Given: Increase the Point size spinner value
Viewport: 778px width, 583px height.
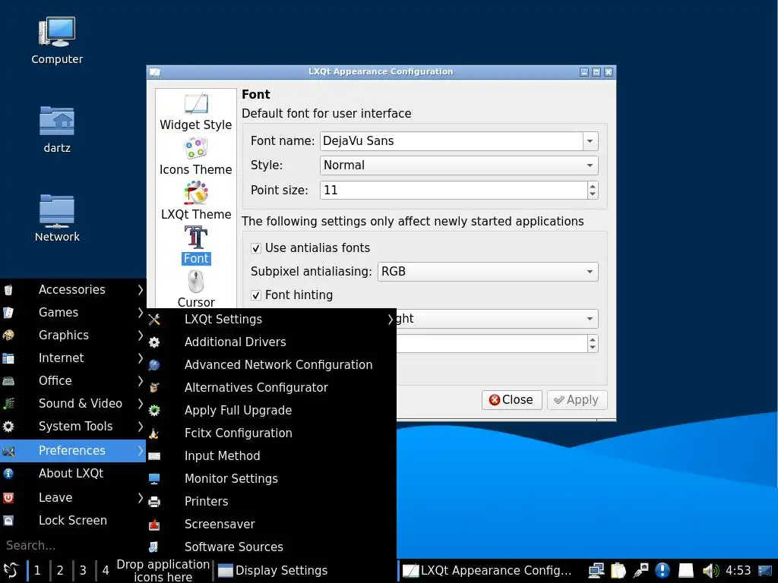Looking at the screenshot, I should click(593, 186).
